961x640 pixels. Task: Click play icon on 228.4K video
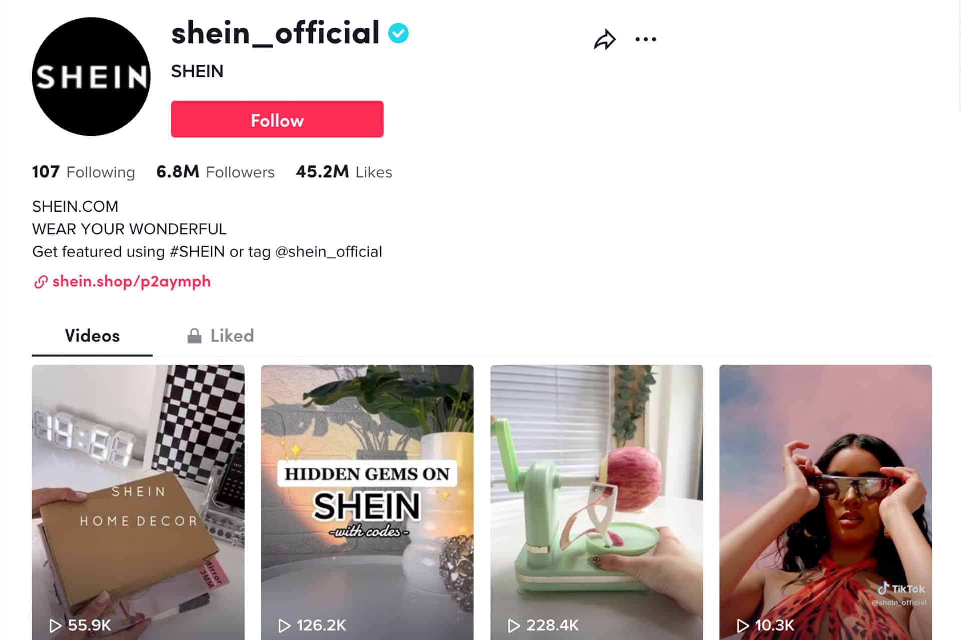pyautogui.click(x=514, y=625)
